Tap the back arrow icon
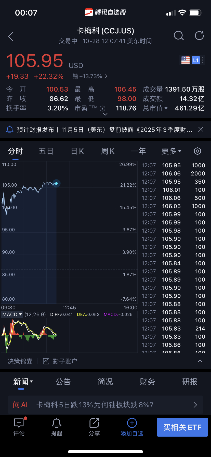 11,37
